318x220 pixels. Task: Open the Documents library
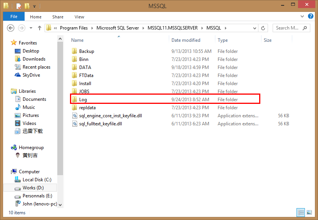(x=34, y=99)
